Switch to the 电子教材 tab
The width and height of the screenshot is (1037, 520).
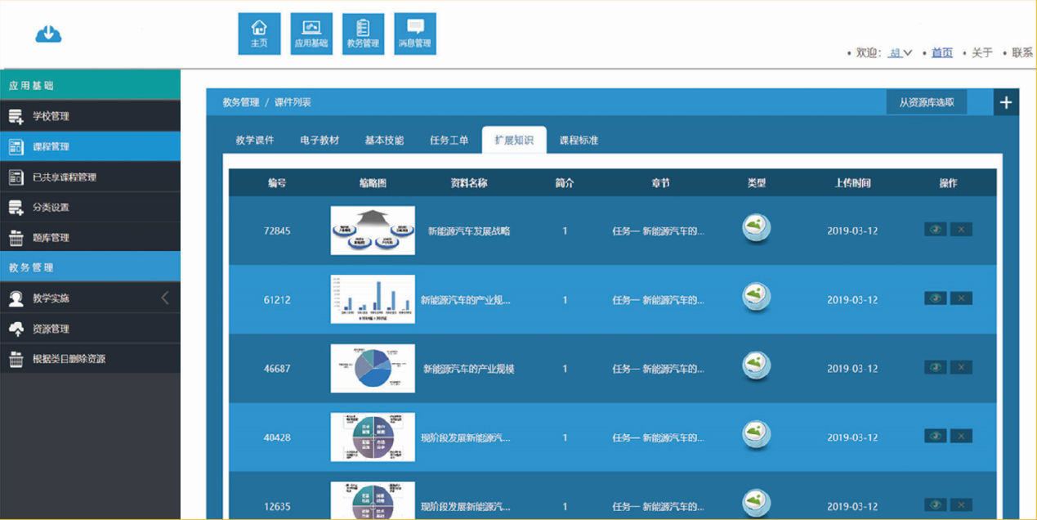(320, 141)
